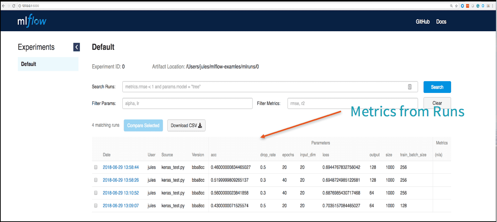This screenshot has height=222, width=497.
Task: Reload the page with refresh icon
Action: [14, 6]
